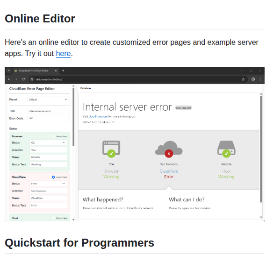Viewport: 266px width, 262px height.
Task: Open the Preset dropdown showing Default
Action: pos(48,99)
